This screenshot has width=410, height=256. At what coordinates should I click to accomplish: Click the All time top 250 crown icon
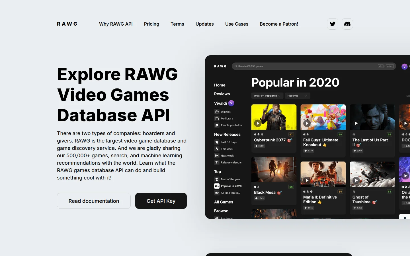tap(217, 193)
